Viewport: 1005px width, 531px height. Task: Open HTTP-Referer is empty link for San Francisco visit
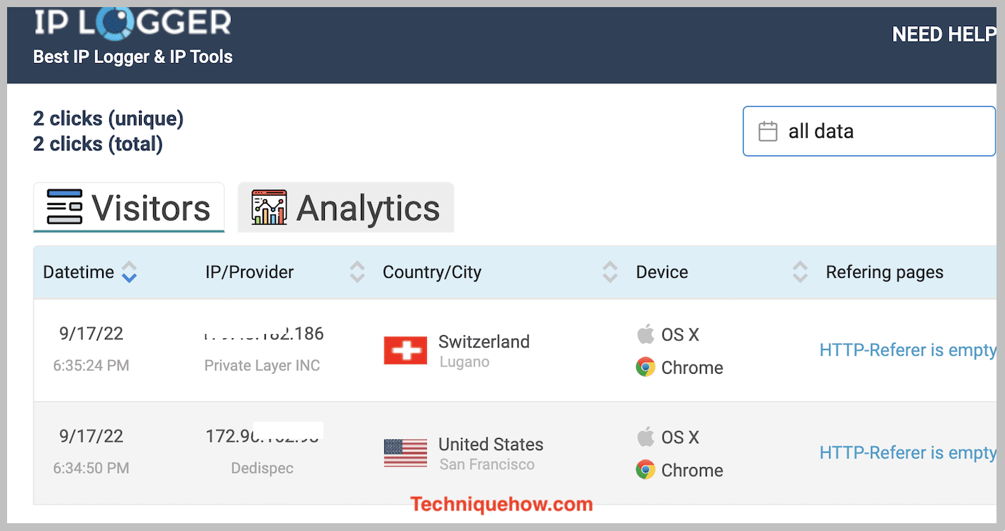coord(908,453)
